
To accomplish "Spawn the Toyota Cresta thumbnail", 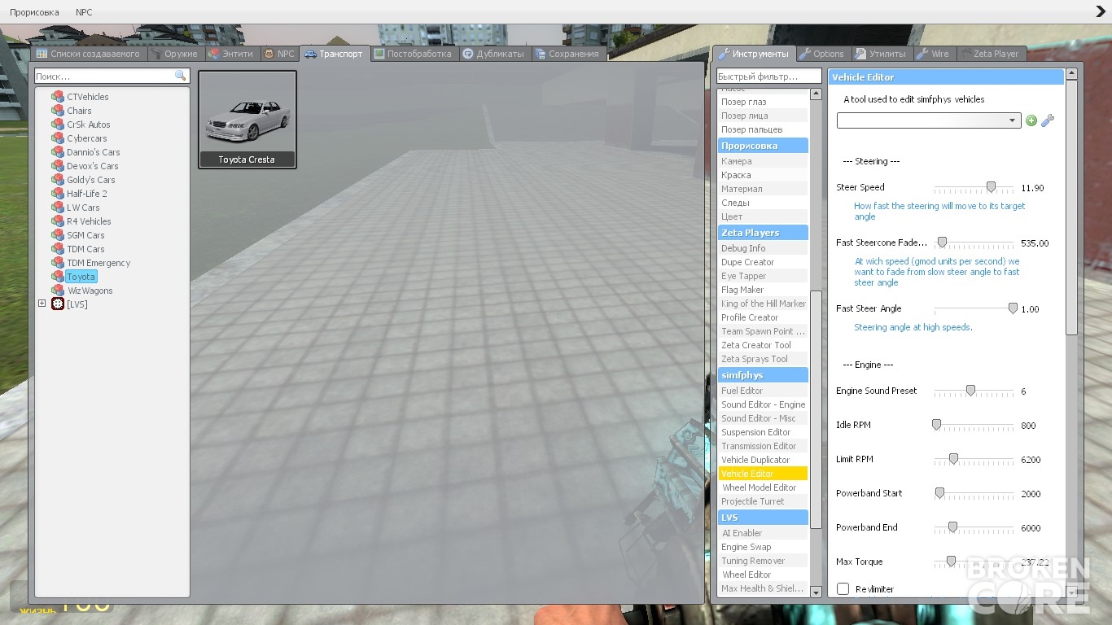I will pyautogui.click(x=247, y=120).
